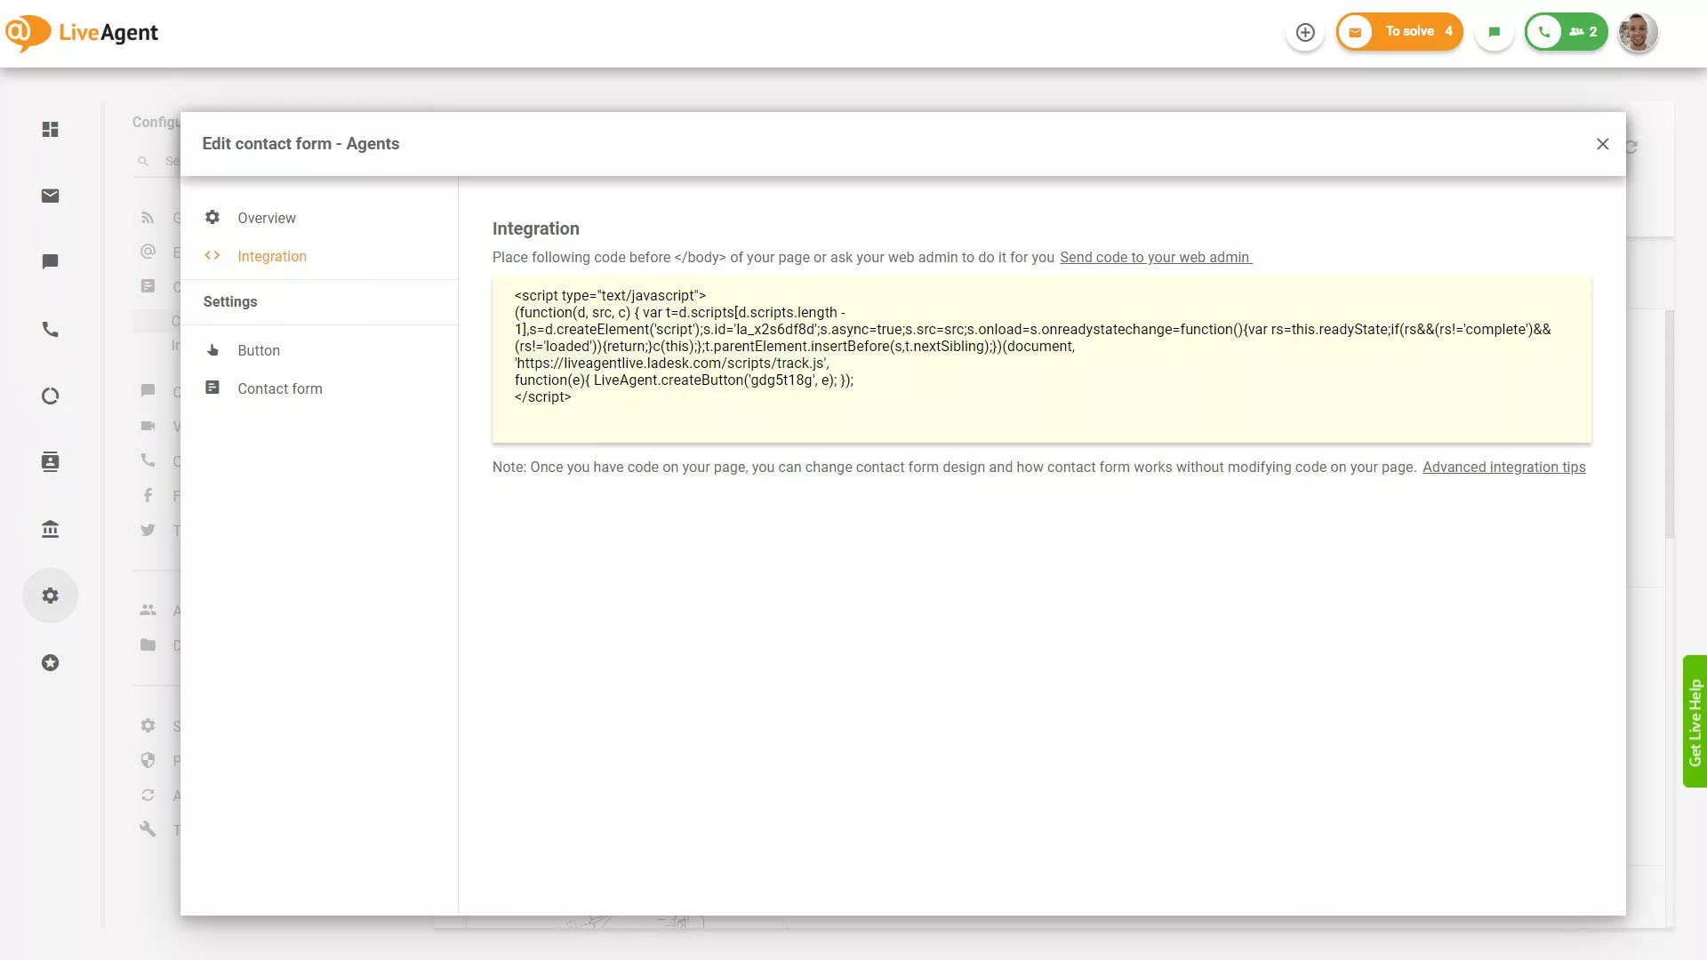Select the Settings gear icon in sidebar

(x=51, y=596)
